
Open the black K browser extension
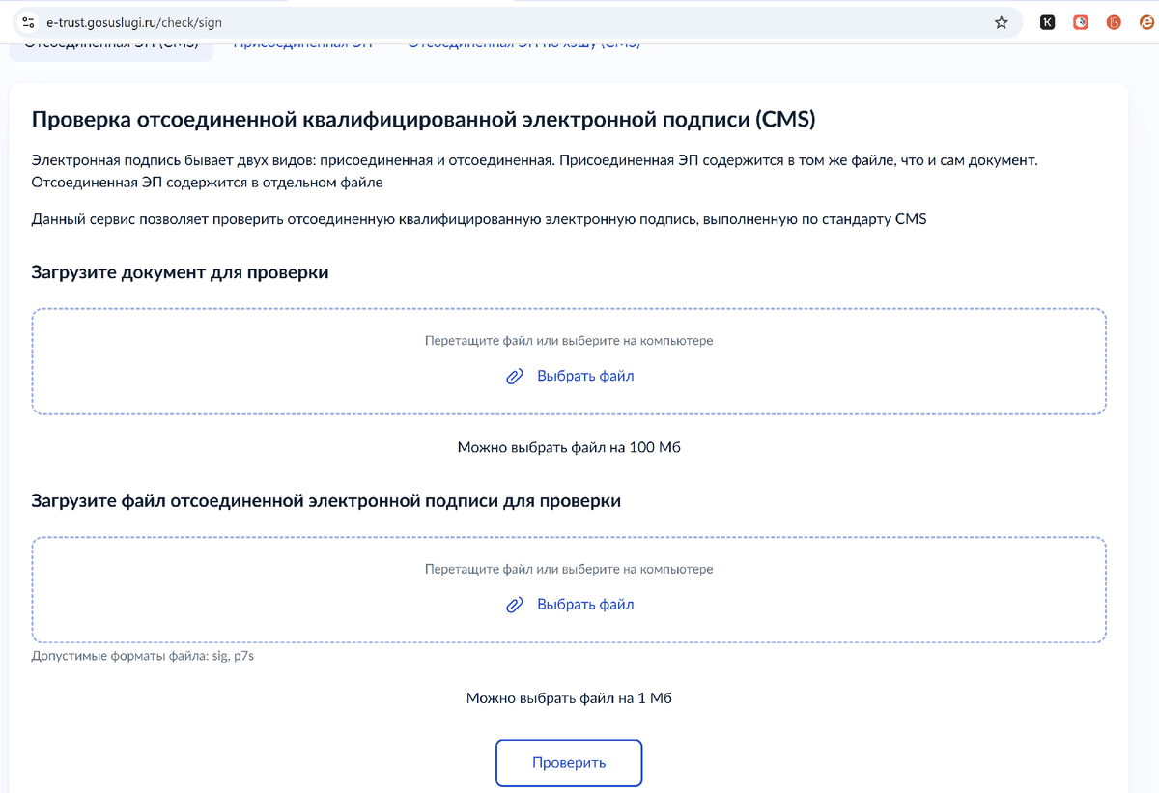pos(1048,22)
